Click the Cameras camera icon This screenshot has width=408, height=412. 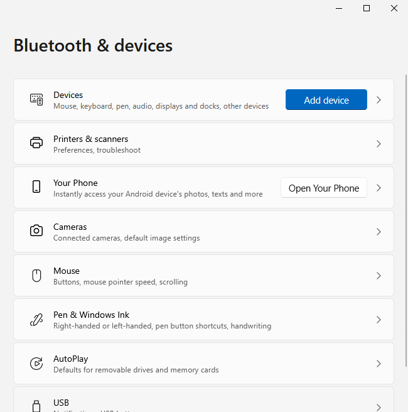[36, 230]
